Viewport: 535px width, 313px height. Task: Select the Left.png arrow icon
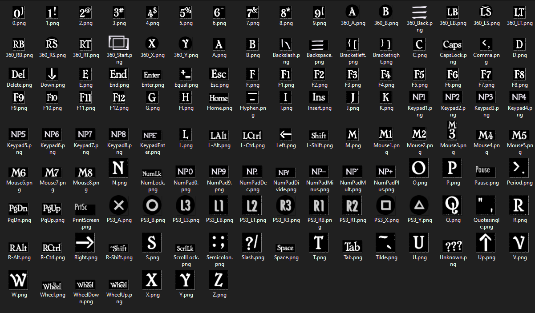tap(285, 134)
